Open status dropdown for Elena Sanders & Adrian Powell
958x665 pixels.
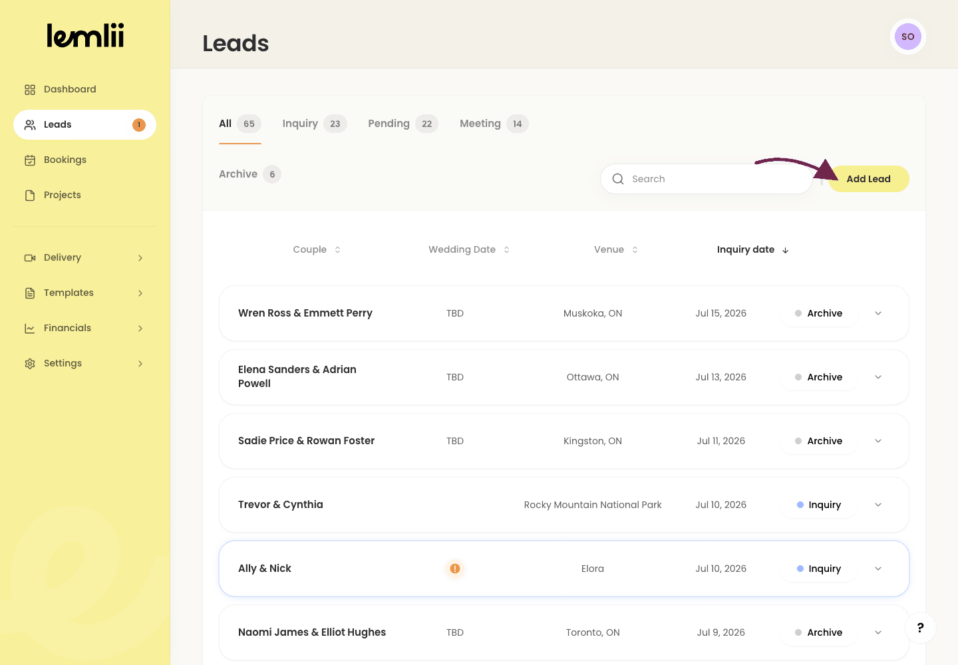click(x=878, y=377)
